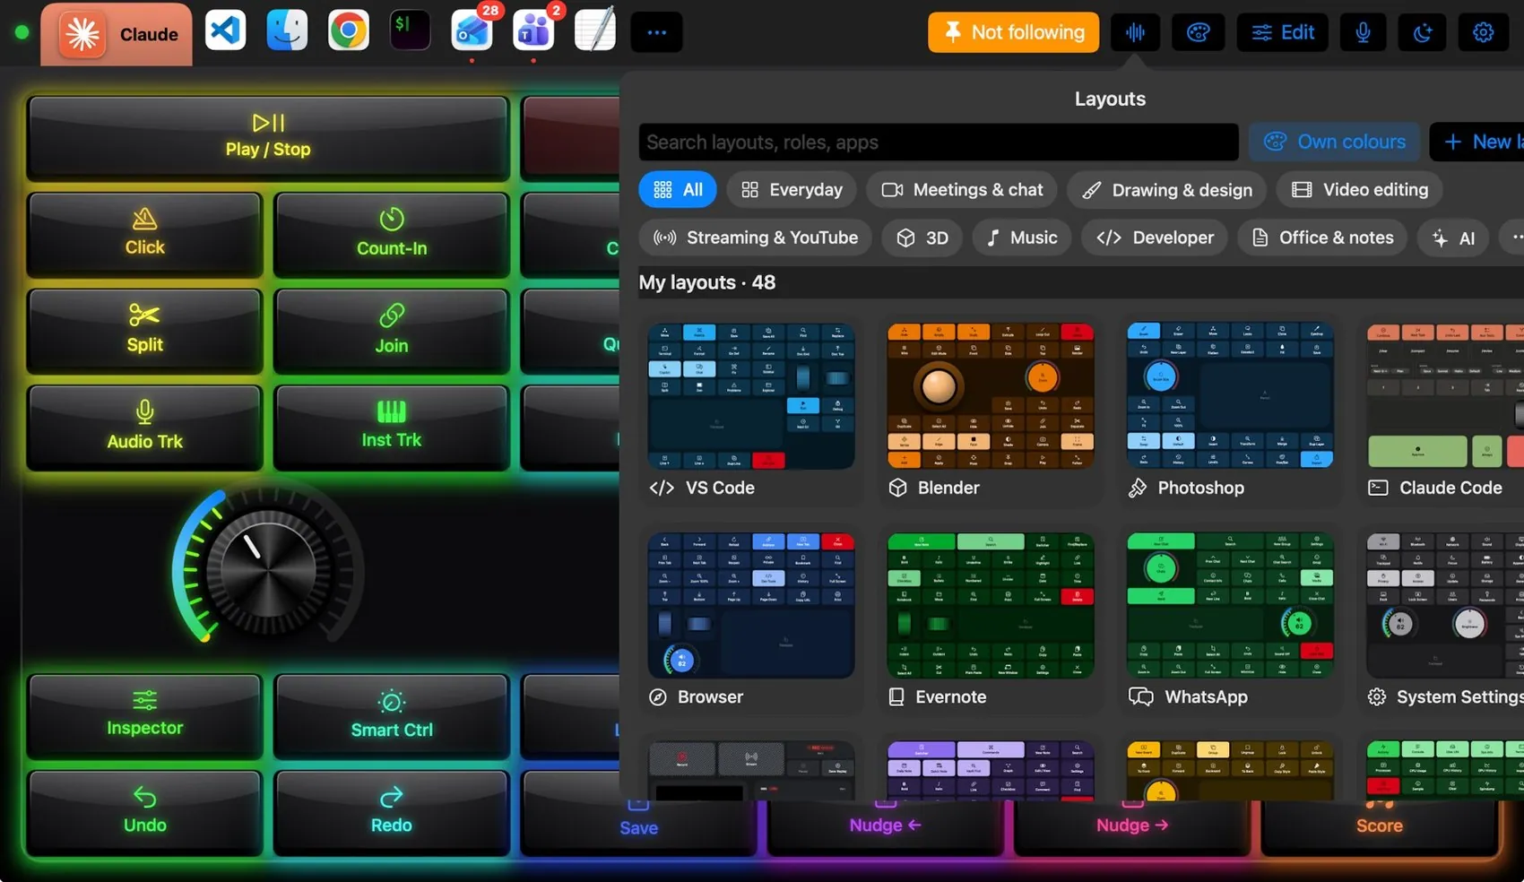Click in the Search layouts field
Viewport: 1524px width, 882px height.
pos(939,142)
